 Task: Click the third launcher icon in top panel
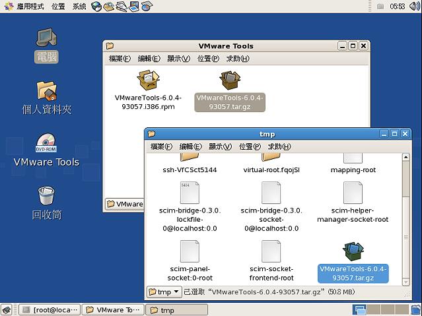pos(122,6)
